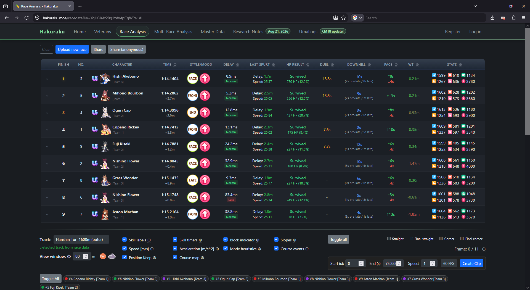Click the Share (anonymous) button
This screenshot has height=290, width=530.
point(127,49)
